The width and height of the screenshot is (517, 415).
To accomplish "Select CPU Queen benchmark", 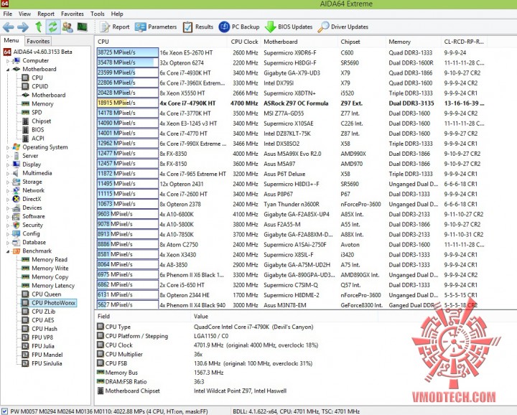I will 42,294.
